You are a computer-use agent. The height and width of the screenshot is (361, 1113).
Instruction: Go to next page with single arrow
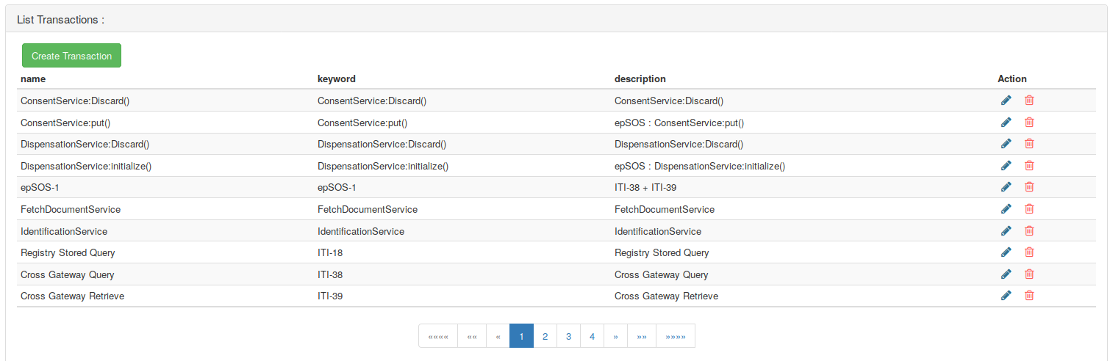[615, 336]
